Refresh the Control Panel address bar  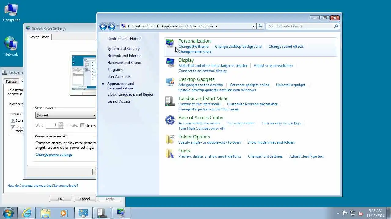pyautogui.click(x=260, y=26)
